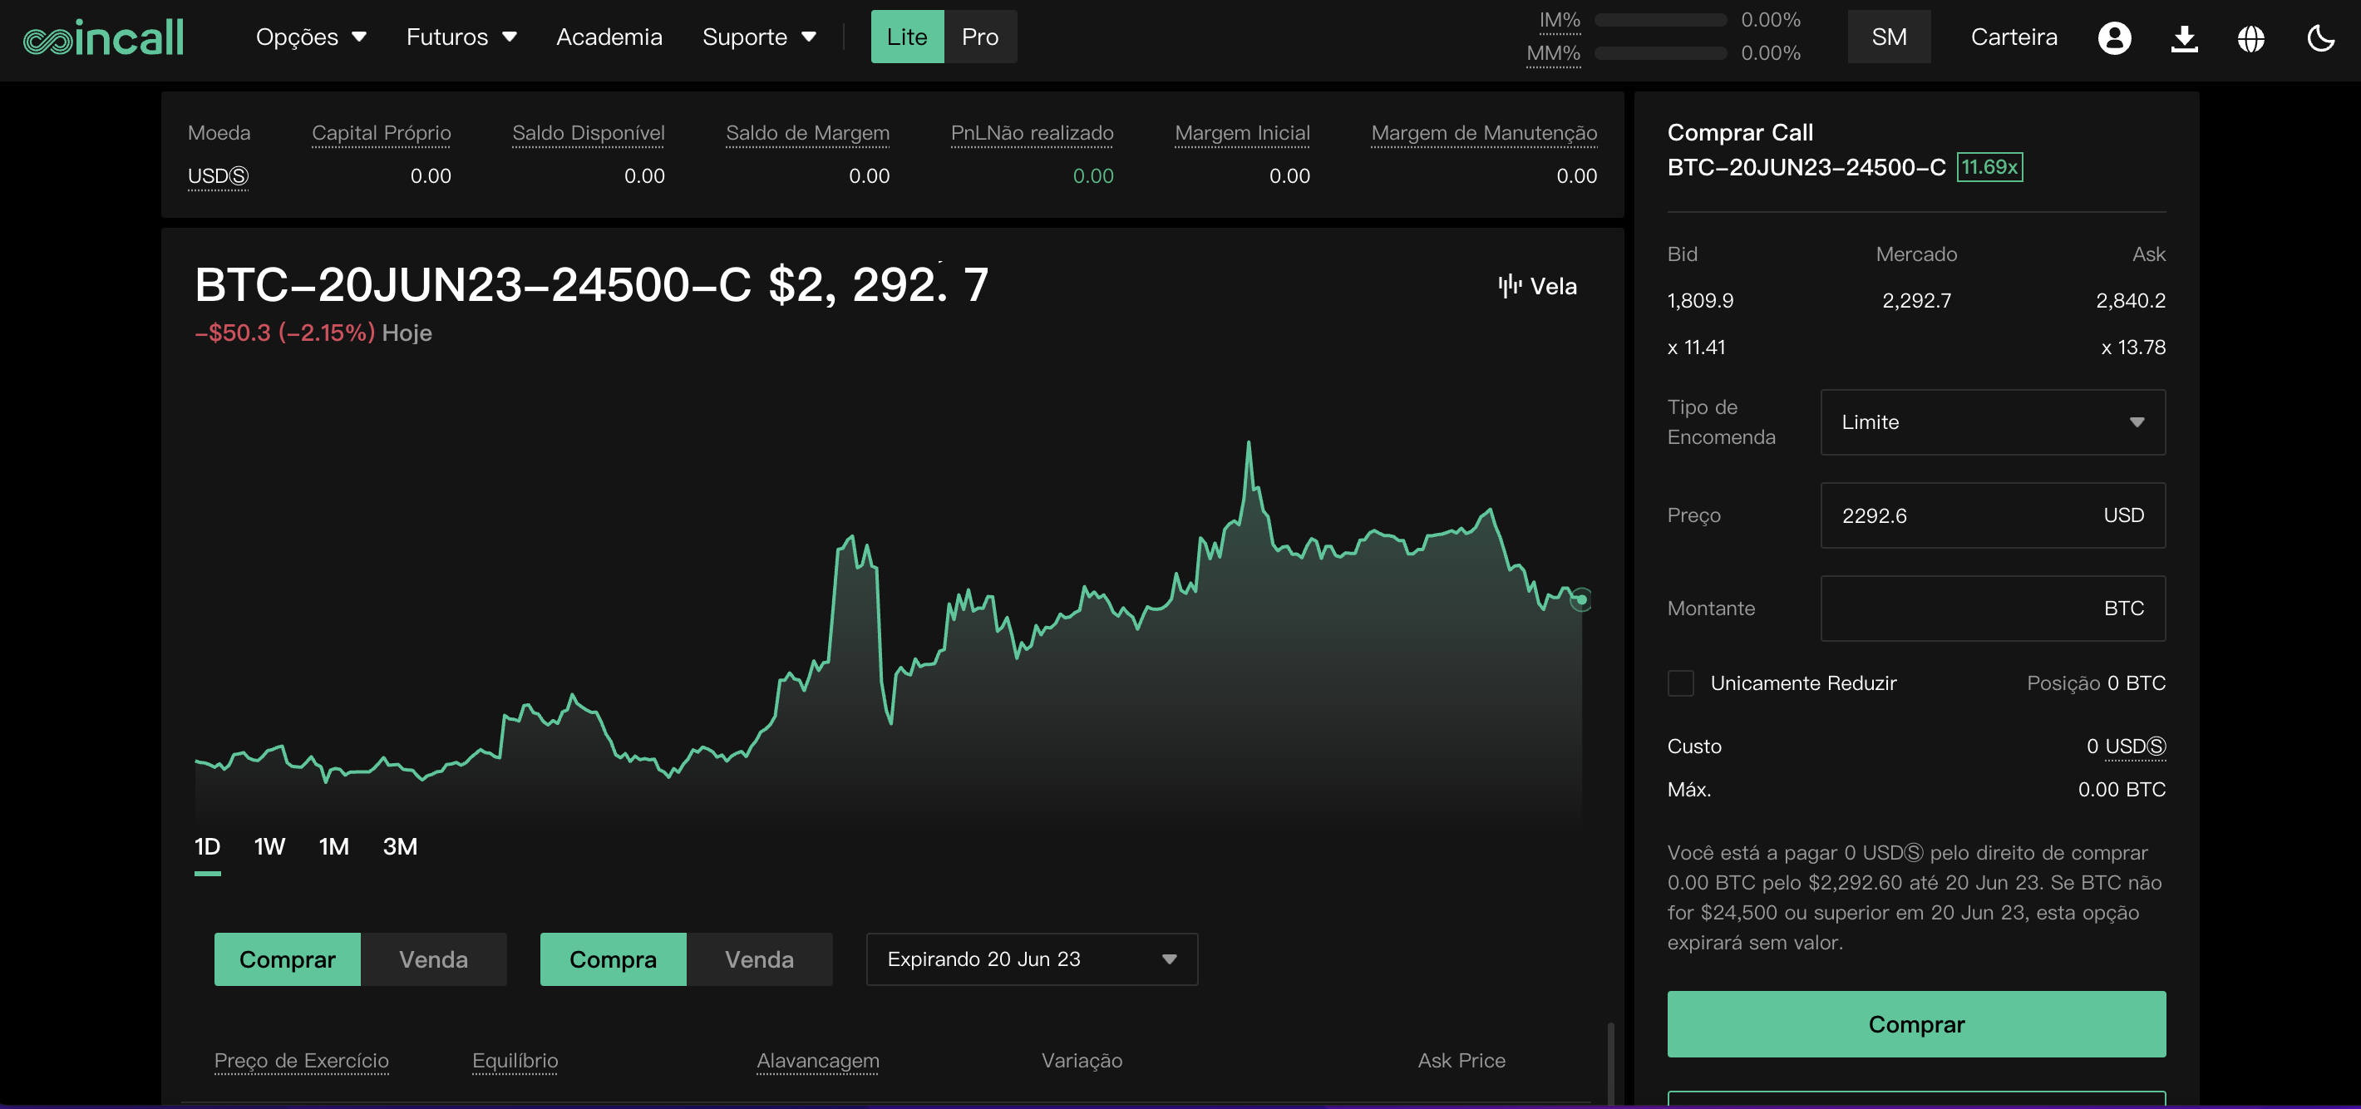Viewport: 2361px width, 1109px height.
Task: Click the download app icon
Action: (2184, 37)
